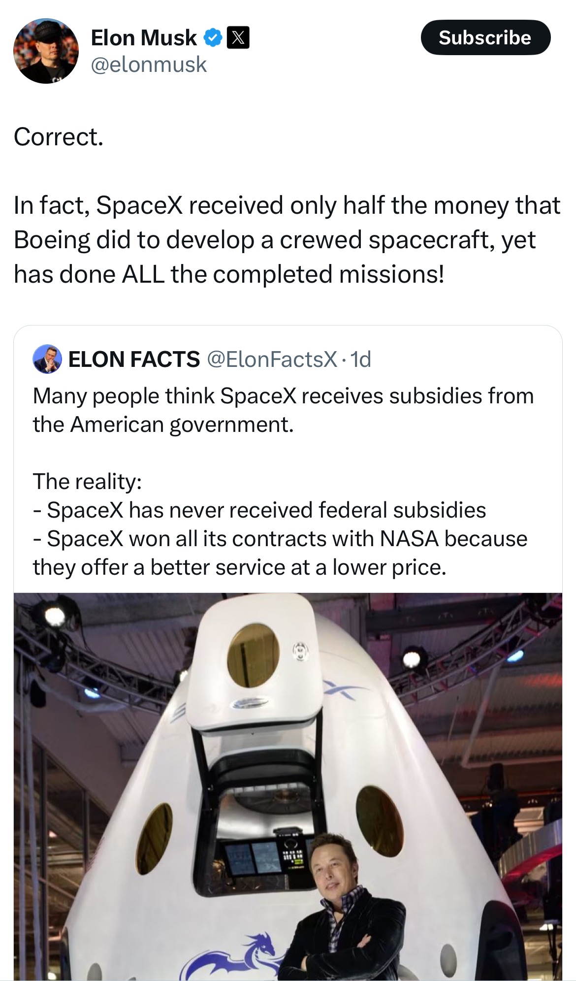The width and height of the screenshot is (576, 981).
Task: Open the ELON FACTS account avatar
Action: [47, 359]
